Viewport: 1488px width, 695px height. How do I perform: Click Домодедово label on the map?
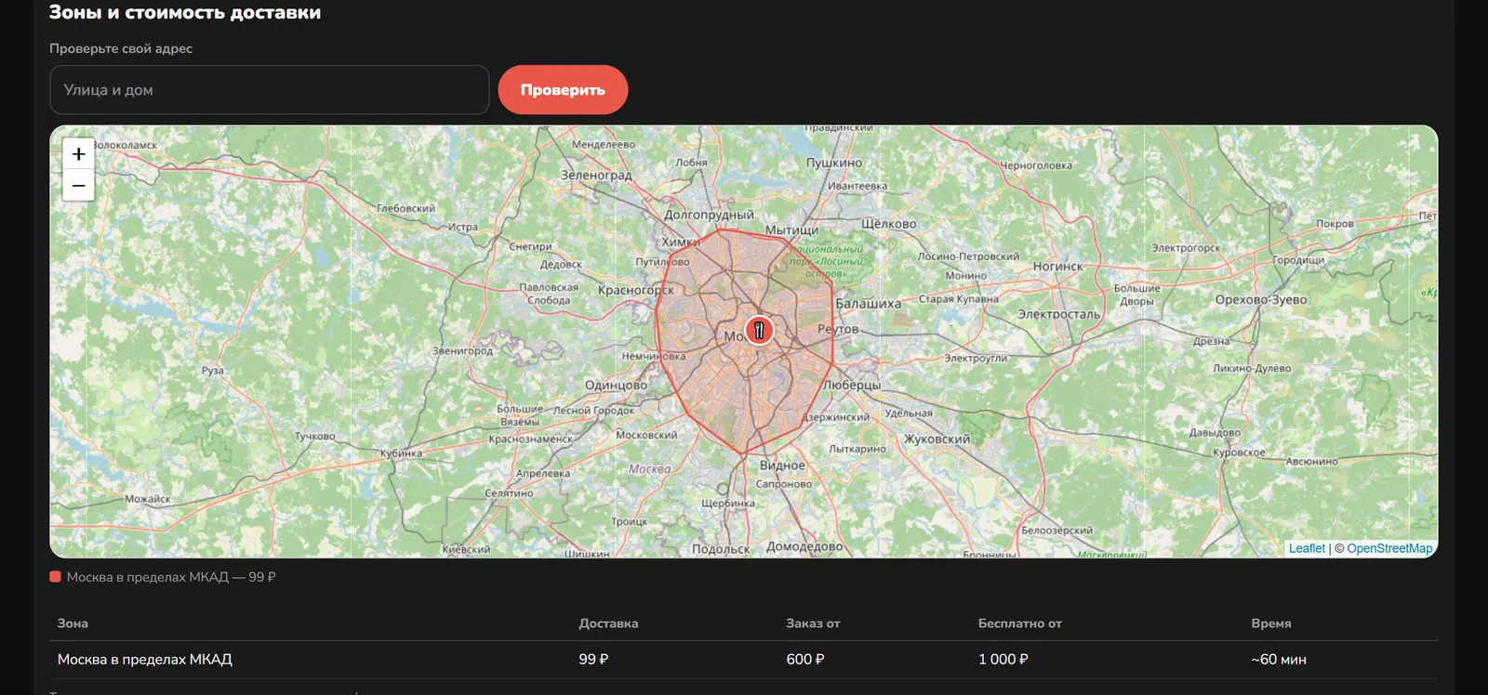(x=804, y=546)
